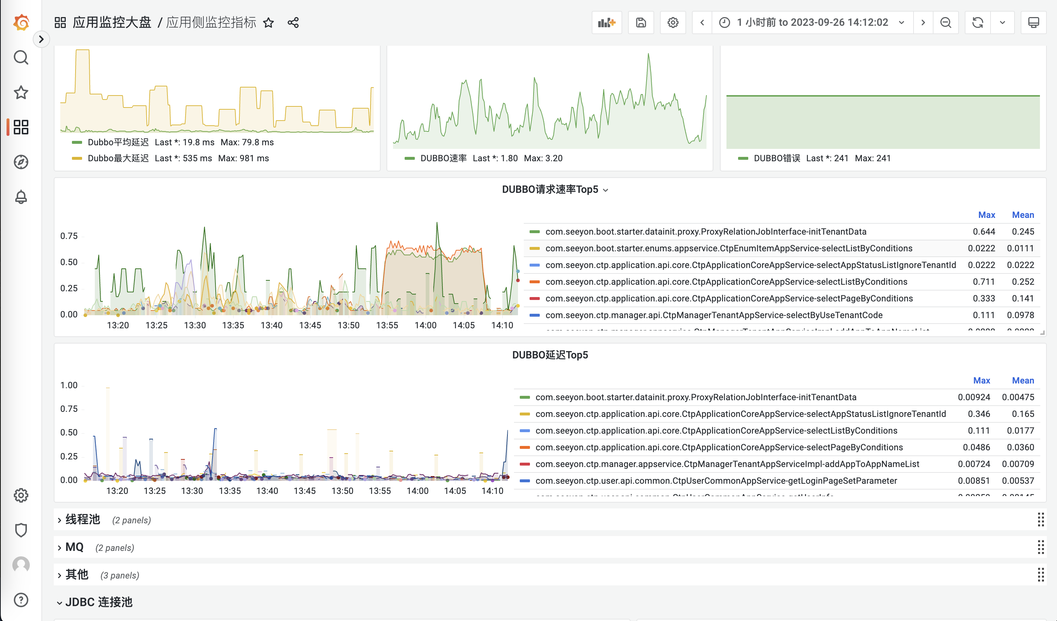Screen dimensions: 1057x621
Task: Refresh the dashboard now
Action: point(978,23)
